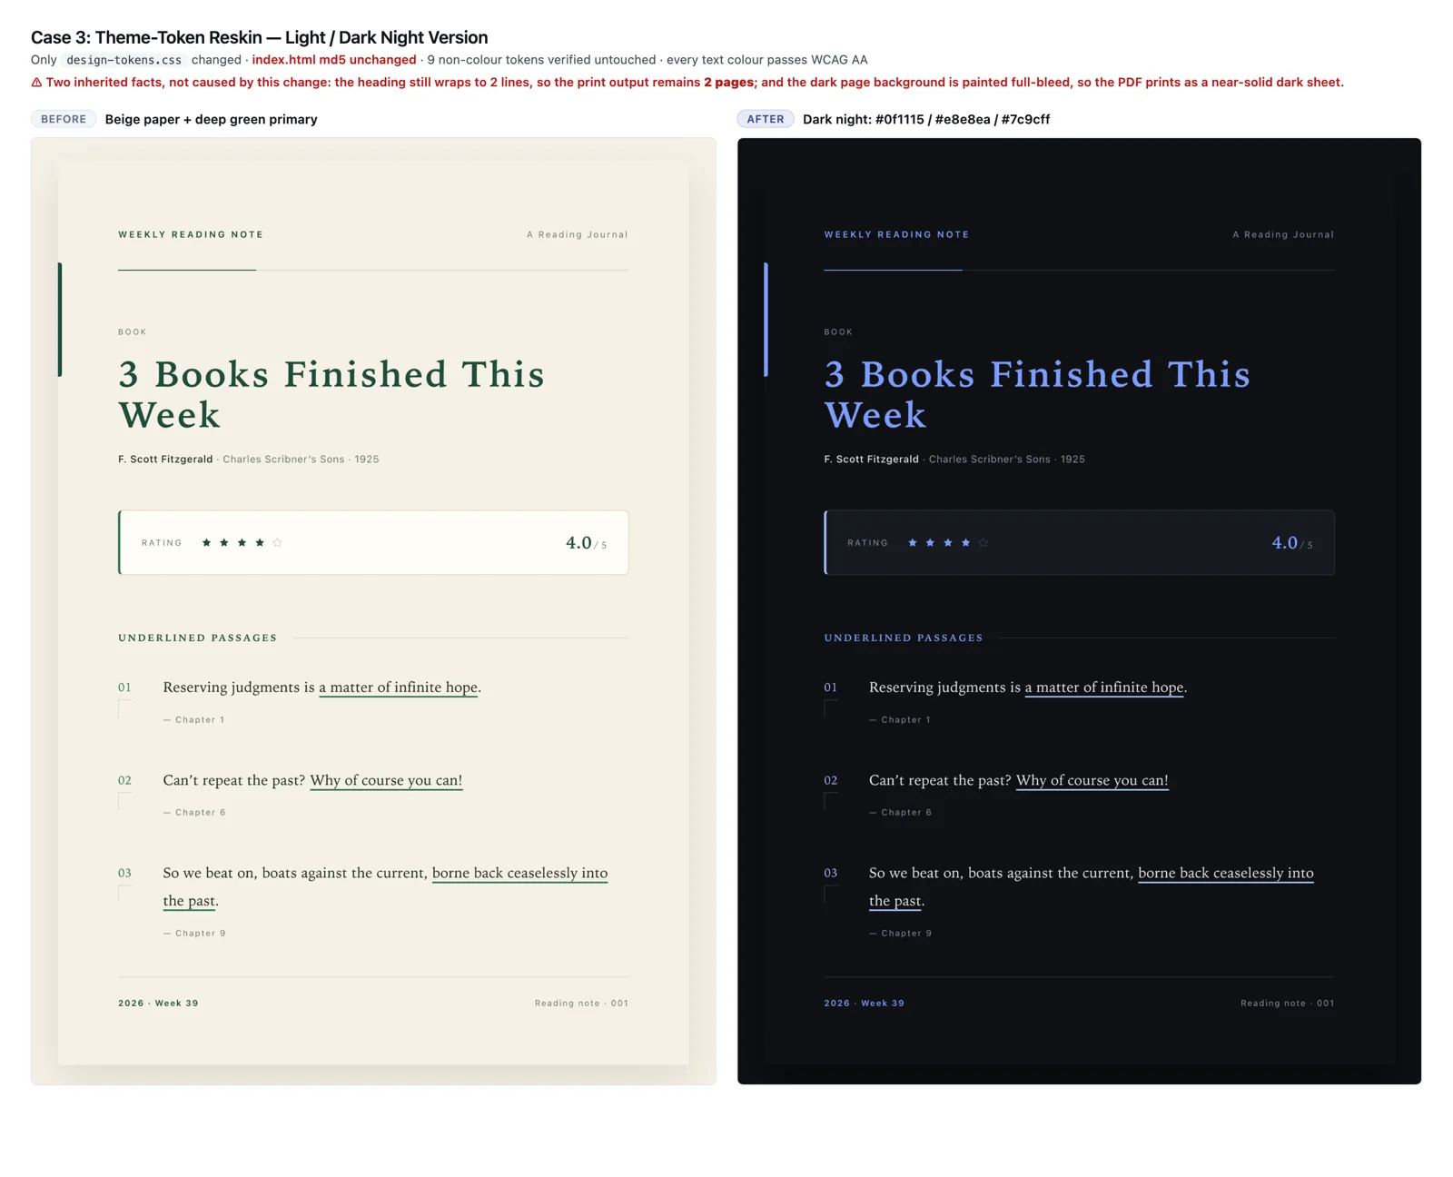Click "— Chapter 6" in light page
1453x1177 pixels.
(194, 813)
